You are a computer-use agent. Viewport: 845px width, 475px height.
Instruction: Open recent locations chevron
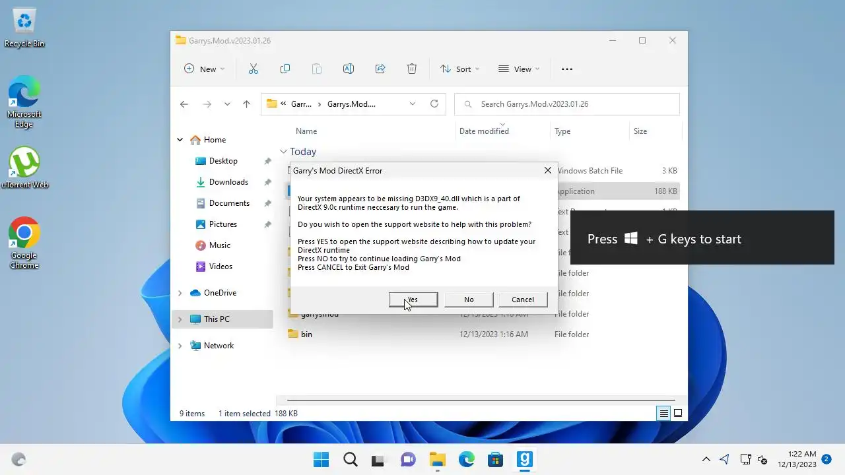[x=227, y=104]
